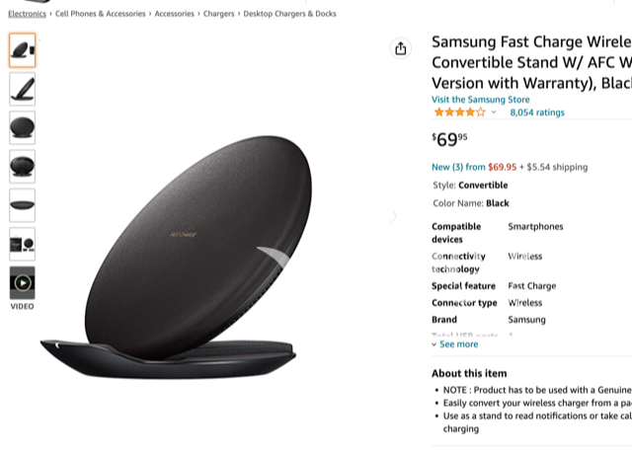This screenshot has width=632, height=454.
Task: Go to Electronics breadcrumb category
Action: pos(27,14)
